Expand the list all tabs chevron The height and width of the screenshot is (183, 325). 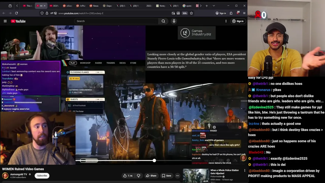click(x=214, y=6)
